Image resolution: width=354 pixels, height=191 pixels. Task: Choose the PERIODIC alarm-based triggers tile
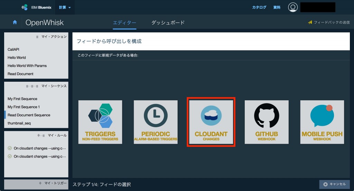[156, 122]
